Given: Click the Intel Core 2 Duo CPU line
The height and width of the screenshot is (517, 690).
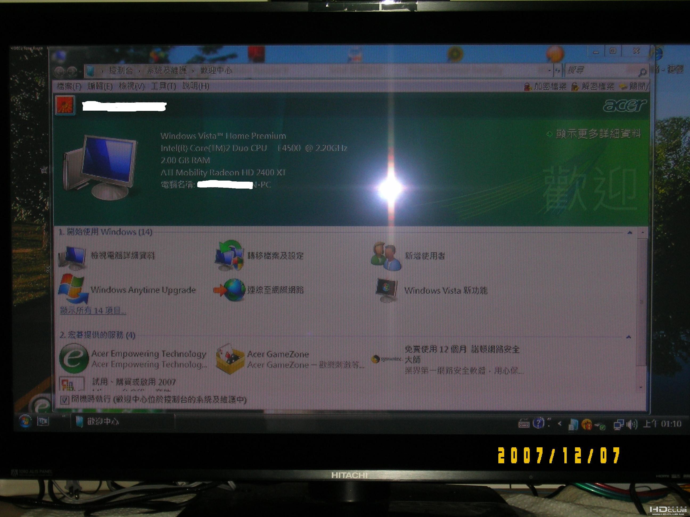Looking at the screenshot, I should [x=254, y=148].
